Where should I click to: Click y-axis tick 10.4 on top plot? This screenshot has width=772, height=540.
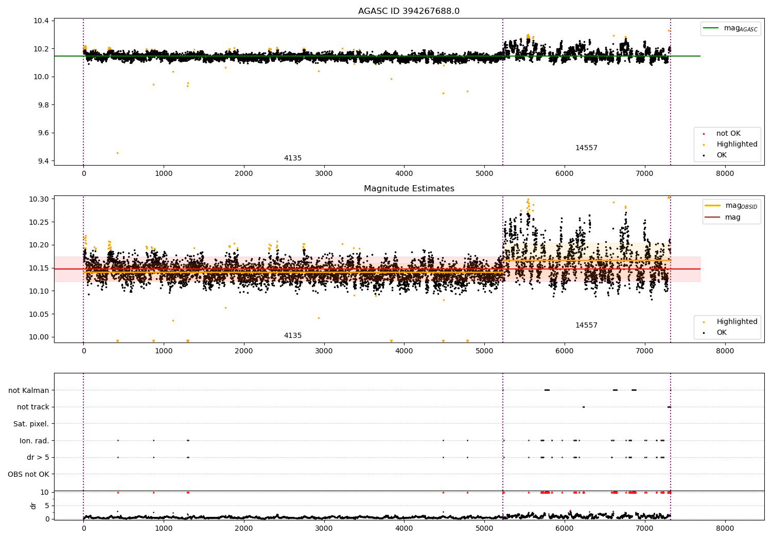point(42,21)
